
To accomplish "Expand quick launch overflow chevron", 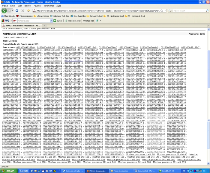I will [x=59, y=171].
